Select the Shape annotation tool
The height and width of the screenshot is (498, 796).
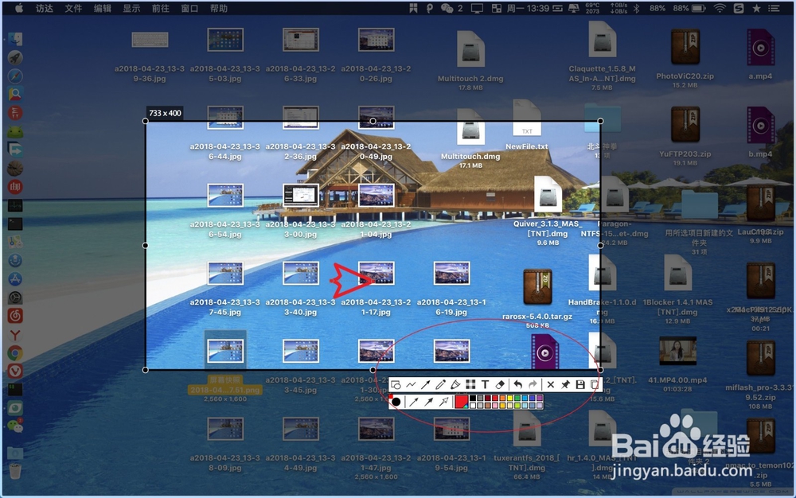396,384
